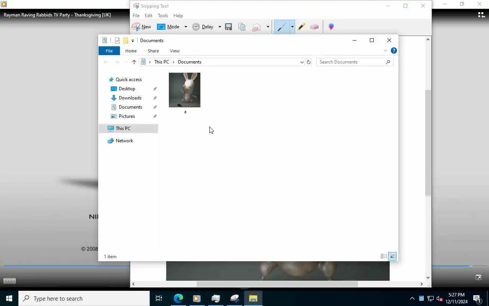This screenshot has height=306, width=489.
Task: Switch to the View ribbon tab
Action: click(x=175, y=51)
